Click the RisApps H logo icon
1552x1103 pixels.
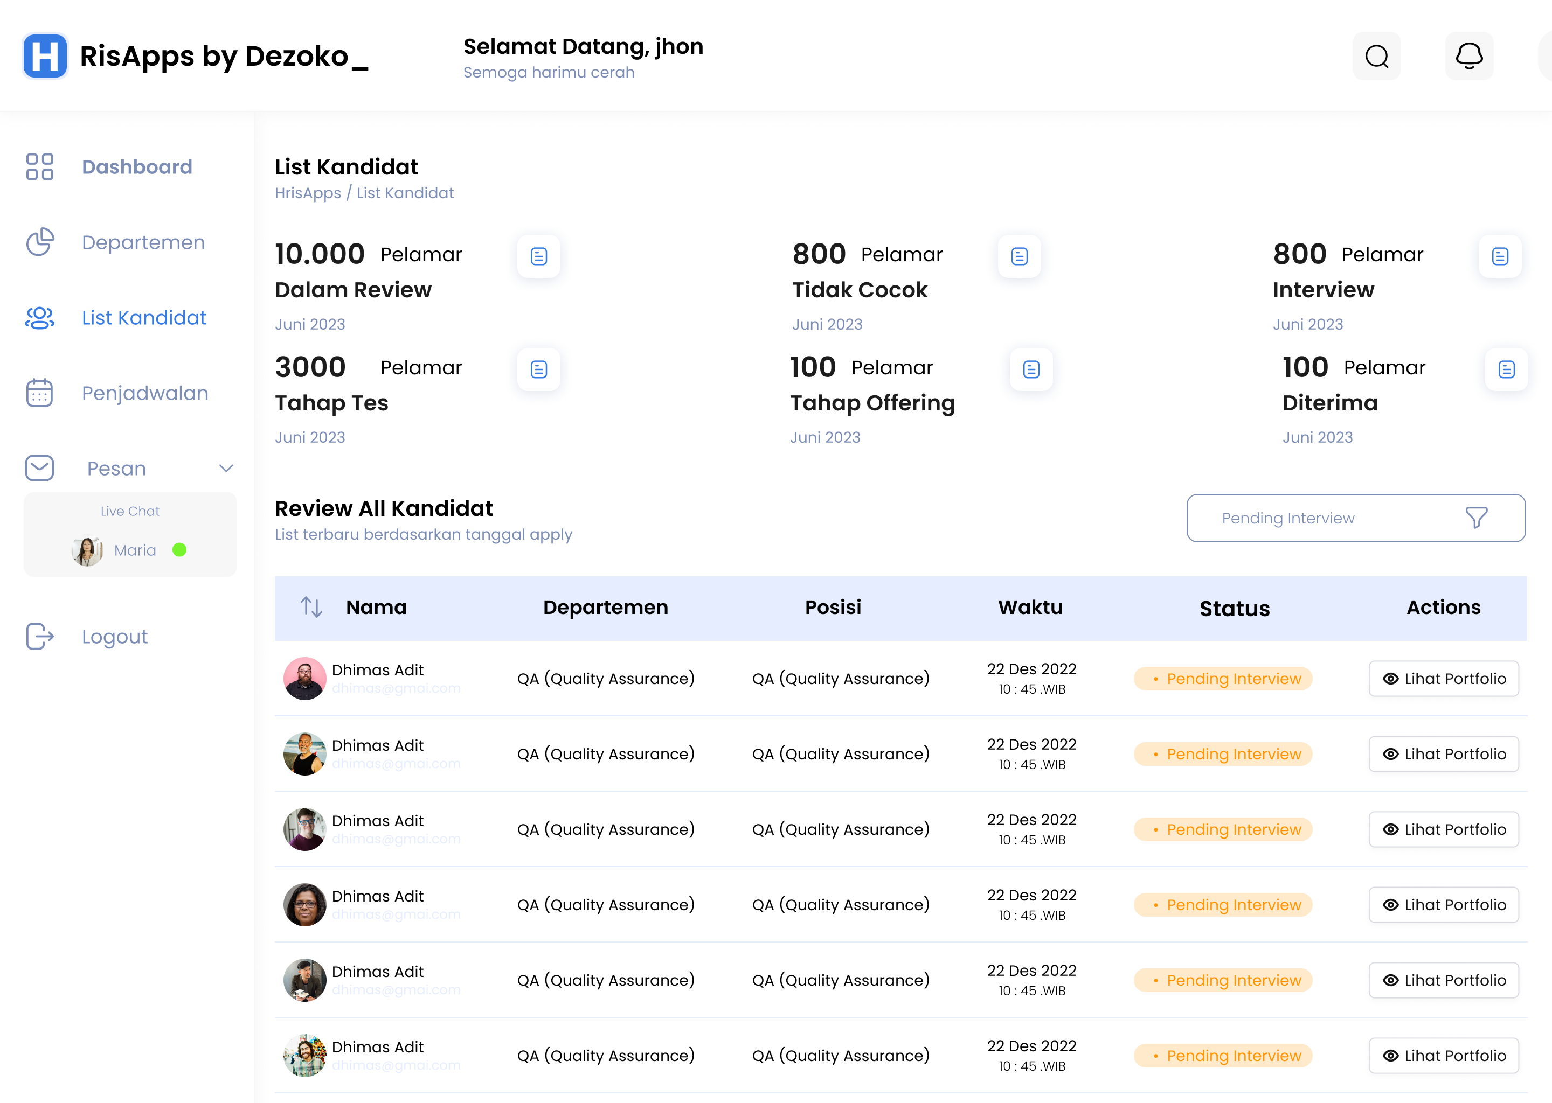(45, 57)
